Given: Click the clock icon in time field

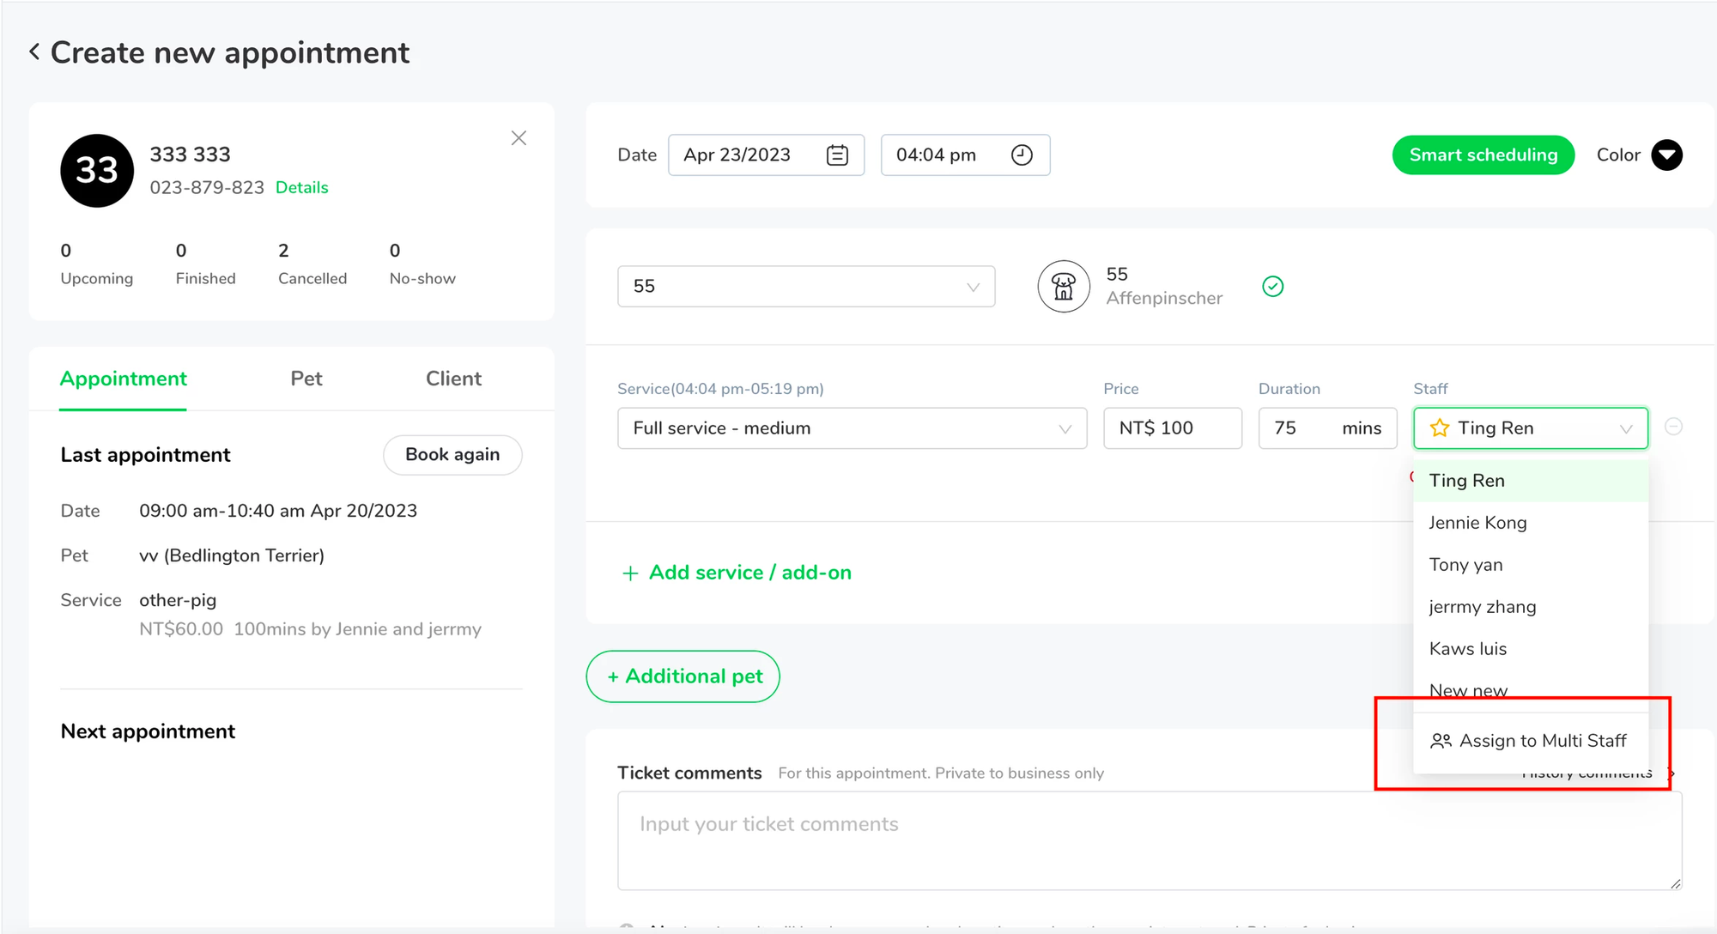Looking at the screenshot, I should pyautogui.click(x=1022, y=155).
